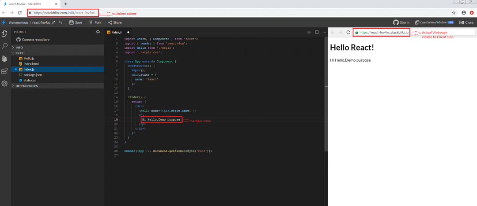The width and height of the screenshot is (477, 206).
Task: Open the Settings gear in activity bar
Action: coord(4,84)
